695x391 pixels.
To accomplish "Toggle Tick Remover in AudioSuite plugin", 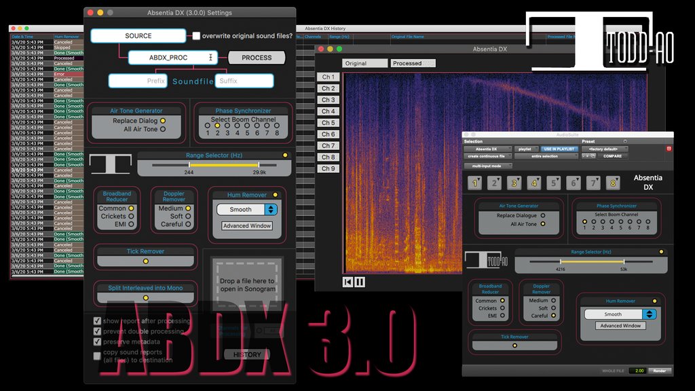I will (x=514, y=346).
